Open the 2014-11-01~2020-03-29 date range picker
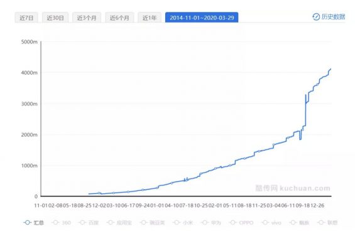Viewport: 355px width, 239px height. [202, 18]
